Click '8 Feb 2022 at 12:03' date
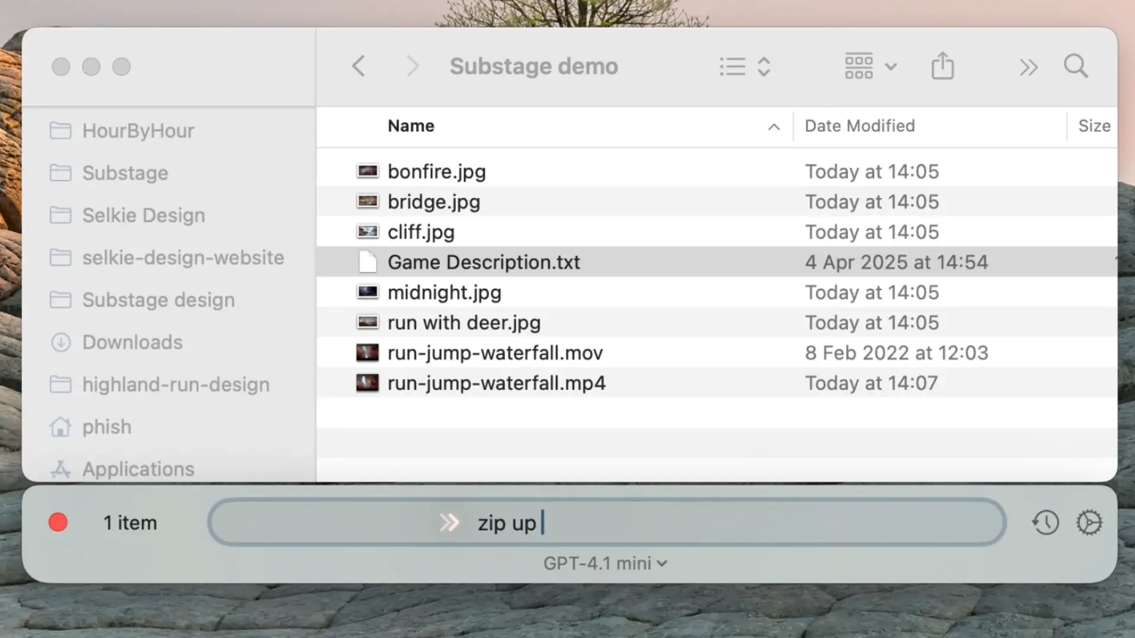 click(x=896, y=353)
